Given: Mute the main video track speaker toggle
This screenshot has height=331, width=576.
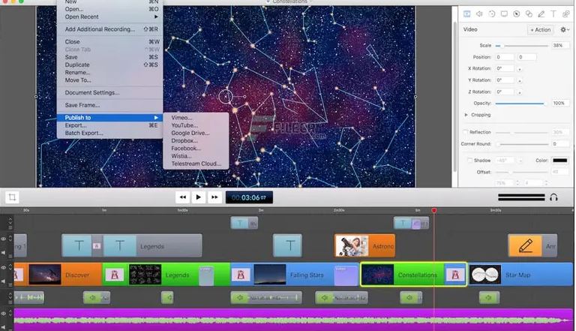Looking at the screenshot, I should pos(4,281).
